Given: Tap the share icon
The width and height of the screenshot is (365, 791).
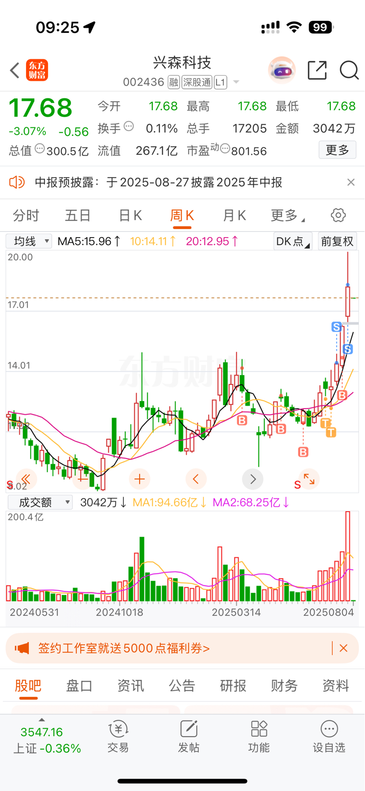Looking at the screenshot, I should click(x=317, y=70).
